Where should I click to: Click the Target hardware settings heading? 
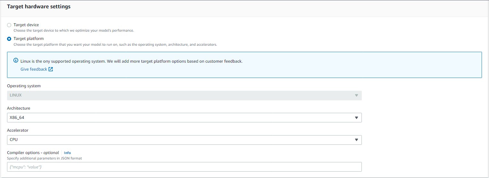click(39, 6)
